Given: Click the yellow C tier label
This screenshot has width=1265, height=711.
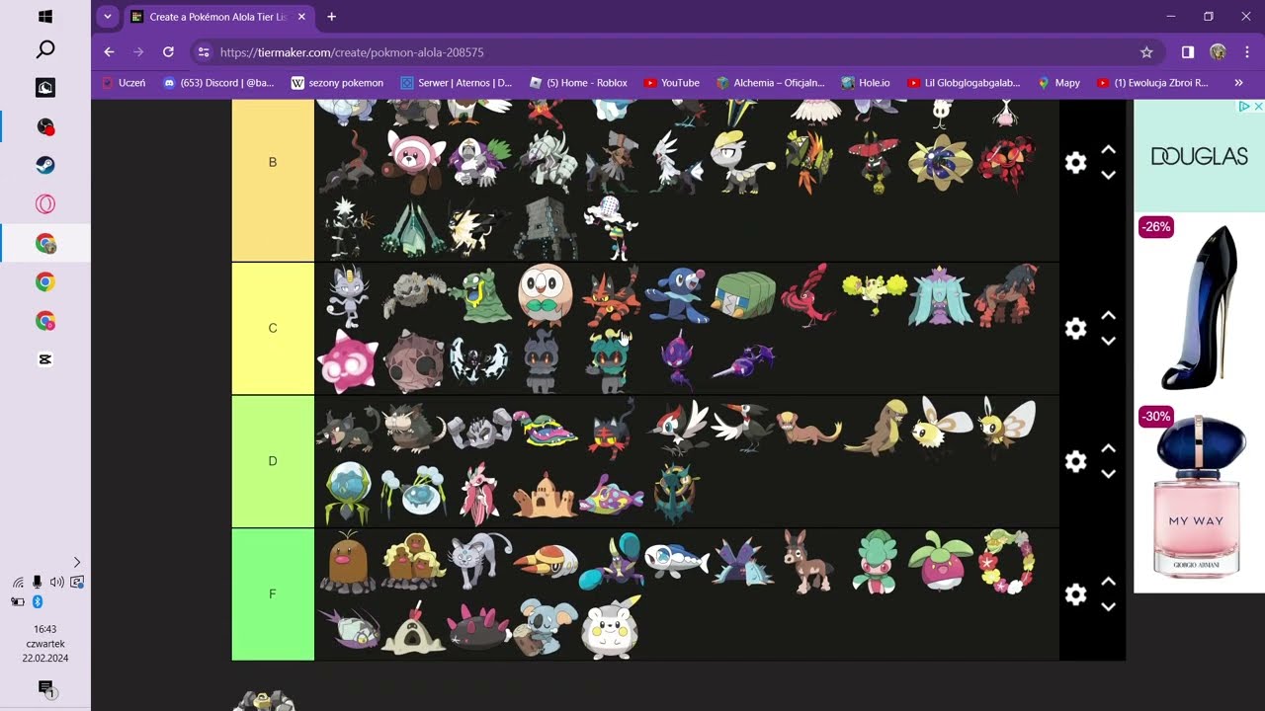Looking at the screenshot, I should (273, 329).
